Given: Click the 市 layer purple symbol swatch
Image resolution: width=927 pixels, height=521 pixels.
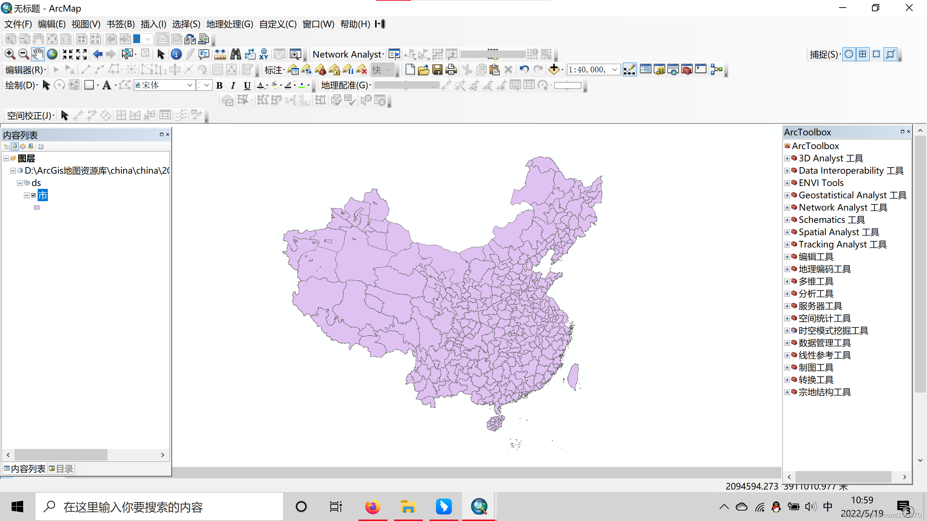Looking at the screenshot, I should point(37,208).
